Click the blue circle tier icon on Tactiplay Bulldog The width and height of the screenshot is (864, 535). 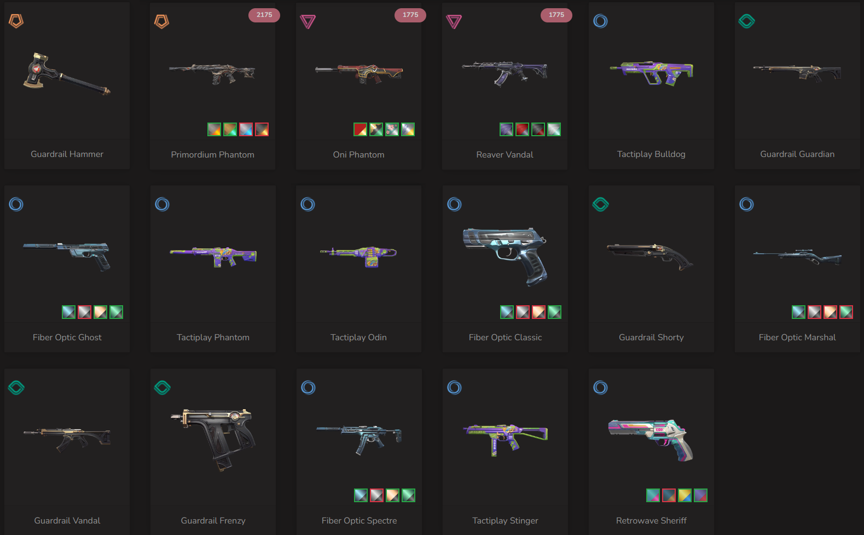[600, 21]
